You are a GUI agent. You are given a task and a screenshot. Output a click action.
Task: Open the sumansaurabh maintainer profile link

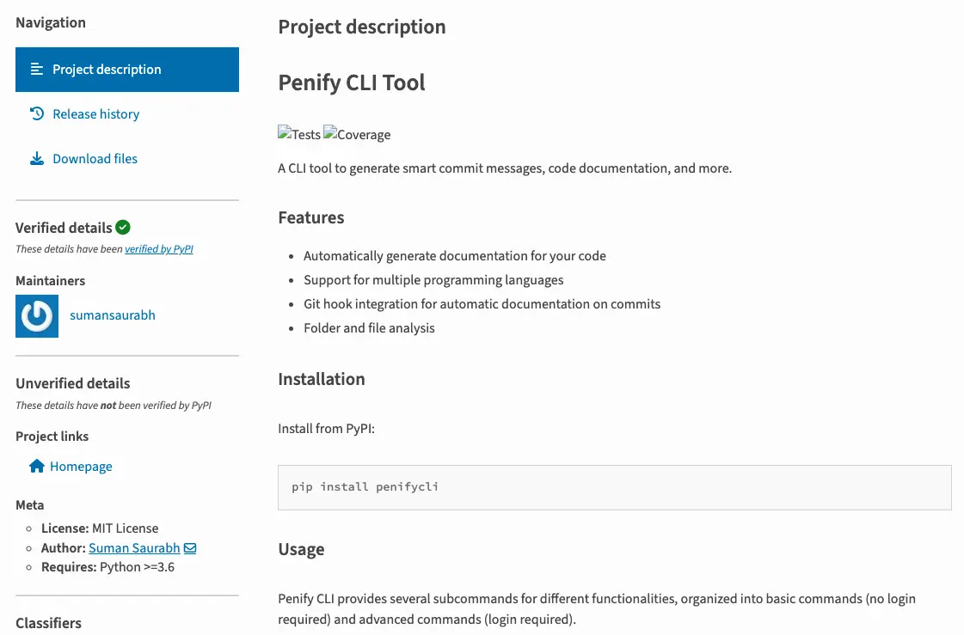113,315
